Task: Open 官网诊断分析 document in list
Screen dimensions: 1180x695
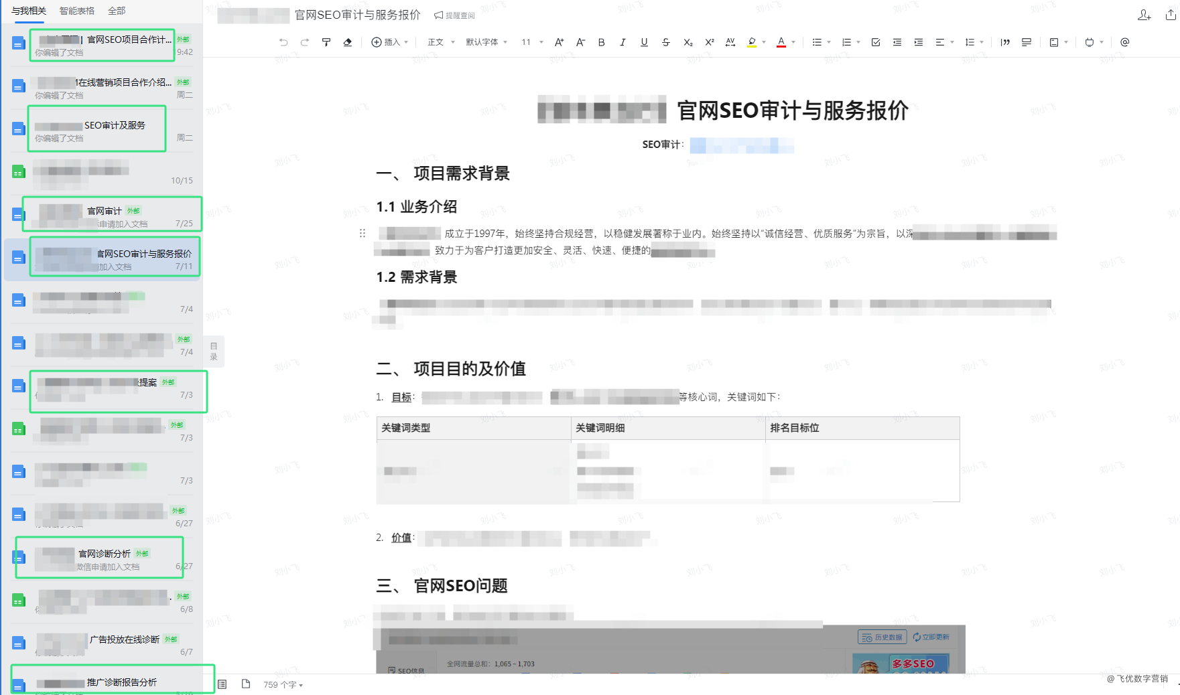Action: (102, 560)
